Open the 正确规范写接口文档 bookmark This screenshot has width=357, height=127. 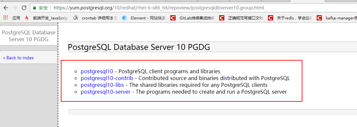click(x=242, y=18)
